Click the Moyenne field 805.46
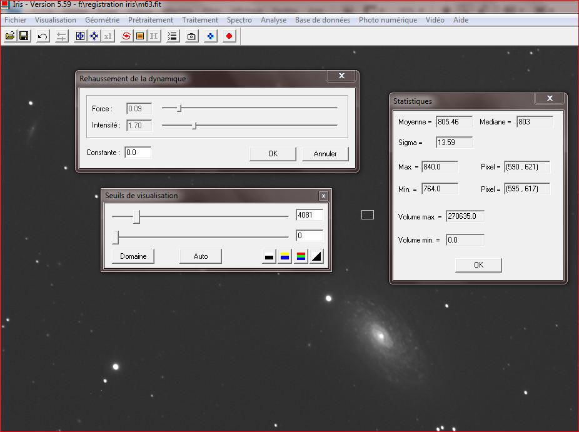 [x=454, y=122]
